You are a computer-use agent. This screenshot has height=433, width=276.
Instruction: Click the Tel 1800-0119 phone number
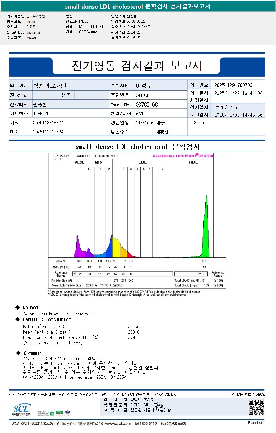[145, 424]
